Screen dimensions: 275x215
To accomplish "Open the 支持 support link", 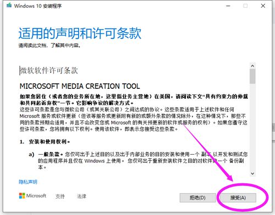I will [x=60, y=196].
